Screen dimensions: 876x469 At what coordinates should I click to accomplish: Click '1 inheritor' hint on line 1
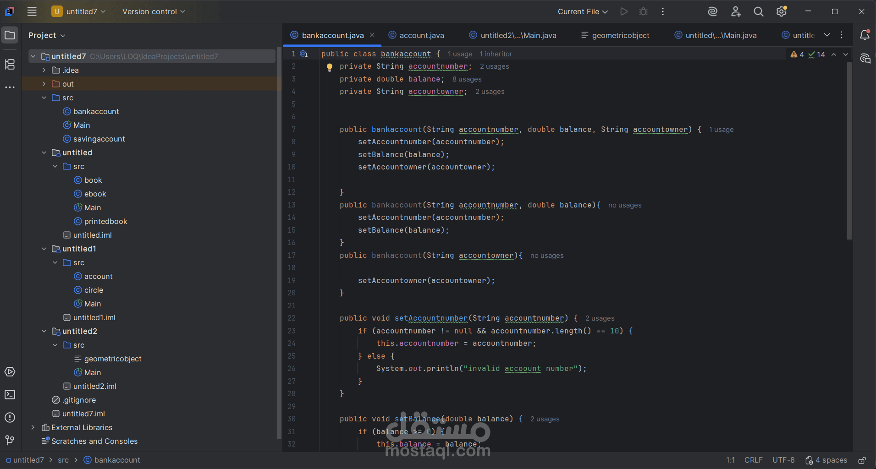496,54
